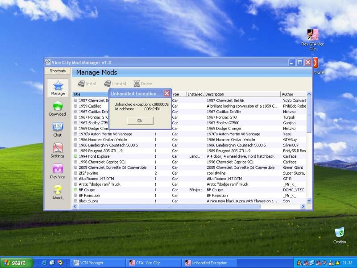The width and height of the screenshot is (357, 268).
Task: Open the Play GTA Vice City desktop icon
Action: click(x=313, y=40)
